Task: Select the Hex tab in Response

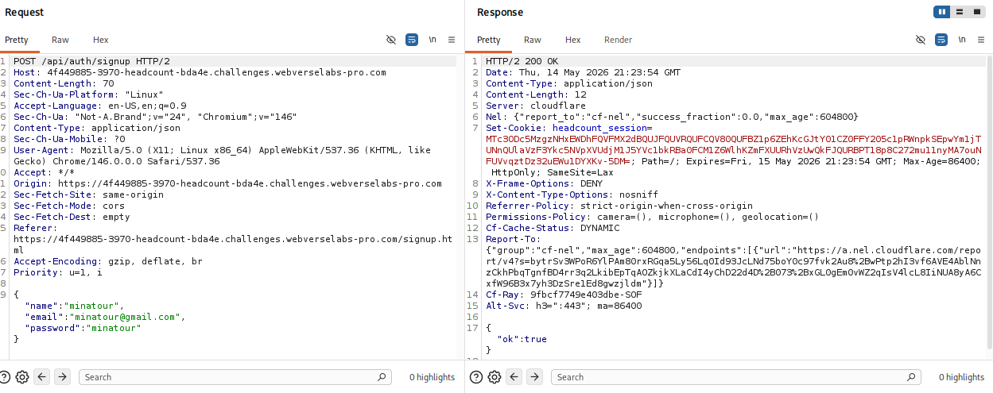Action: click(573, 40)
